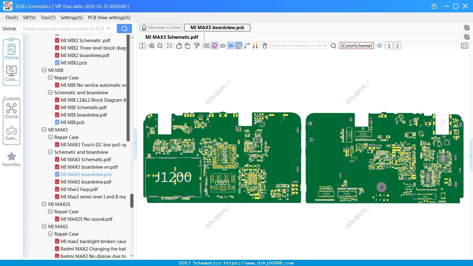The width and height of the screenshot is (473, 266).
Task: Open the Game console category
Action: point(11,133)
